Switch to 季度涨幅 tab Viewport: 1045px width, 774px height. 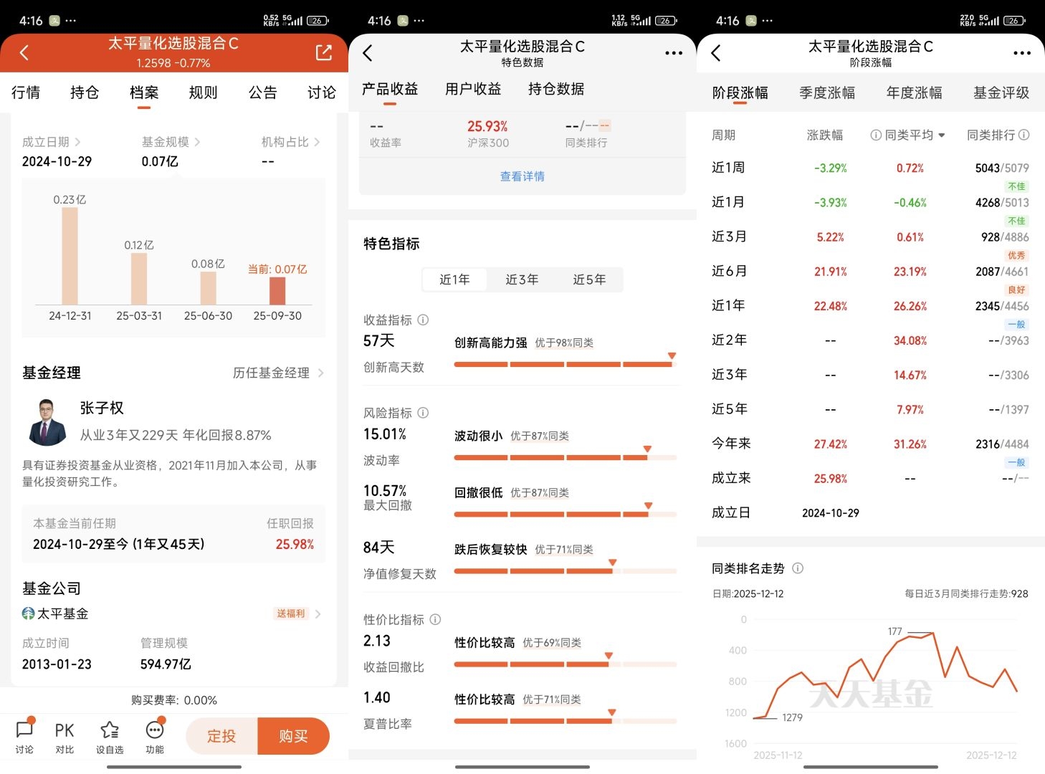827,92
